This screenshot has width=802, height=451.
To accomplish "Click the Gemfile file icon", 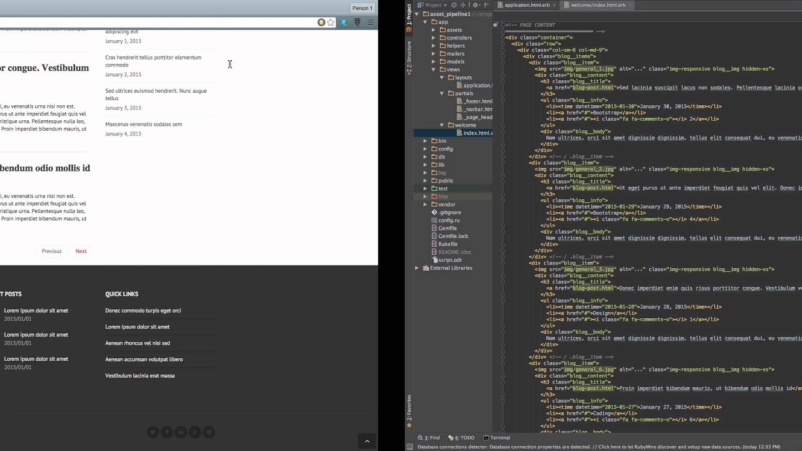I will tap(434, 228).
